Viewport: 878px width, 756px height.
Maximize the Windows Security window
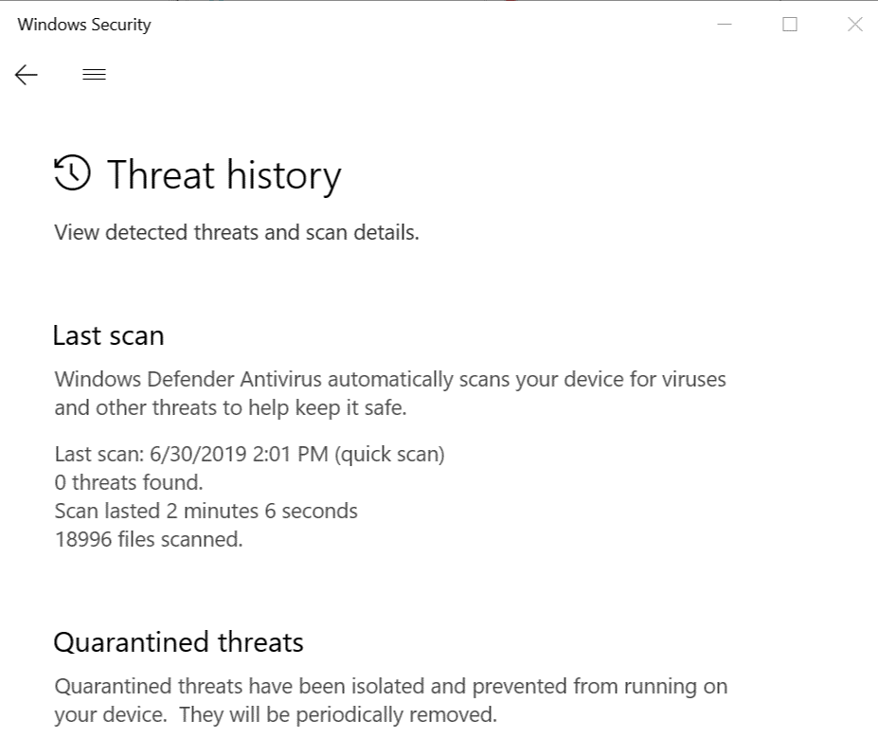pos(790,26)
